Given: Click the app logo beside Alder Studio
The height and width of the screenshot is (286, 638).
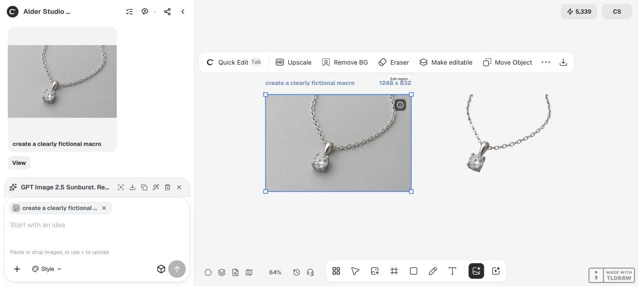Looking at the screenshot, I should click(x=13, y=12).
